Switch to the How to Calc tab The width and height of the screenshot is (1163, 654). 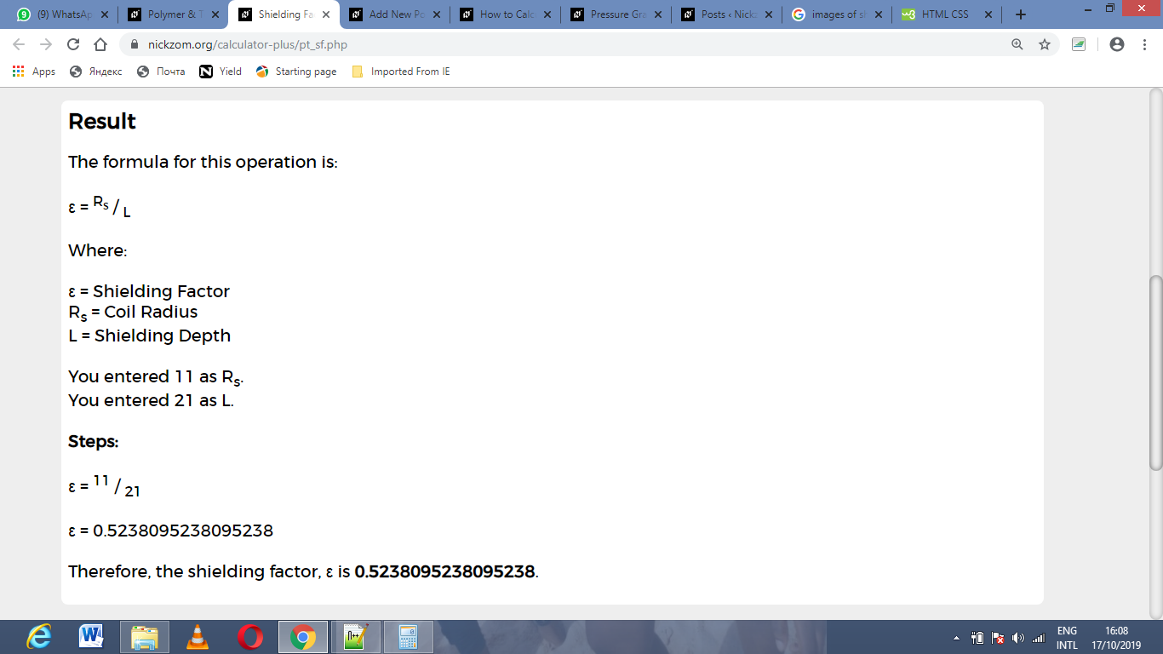505,14
